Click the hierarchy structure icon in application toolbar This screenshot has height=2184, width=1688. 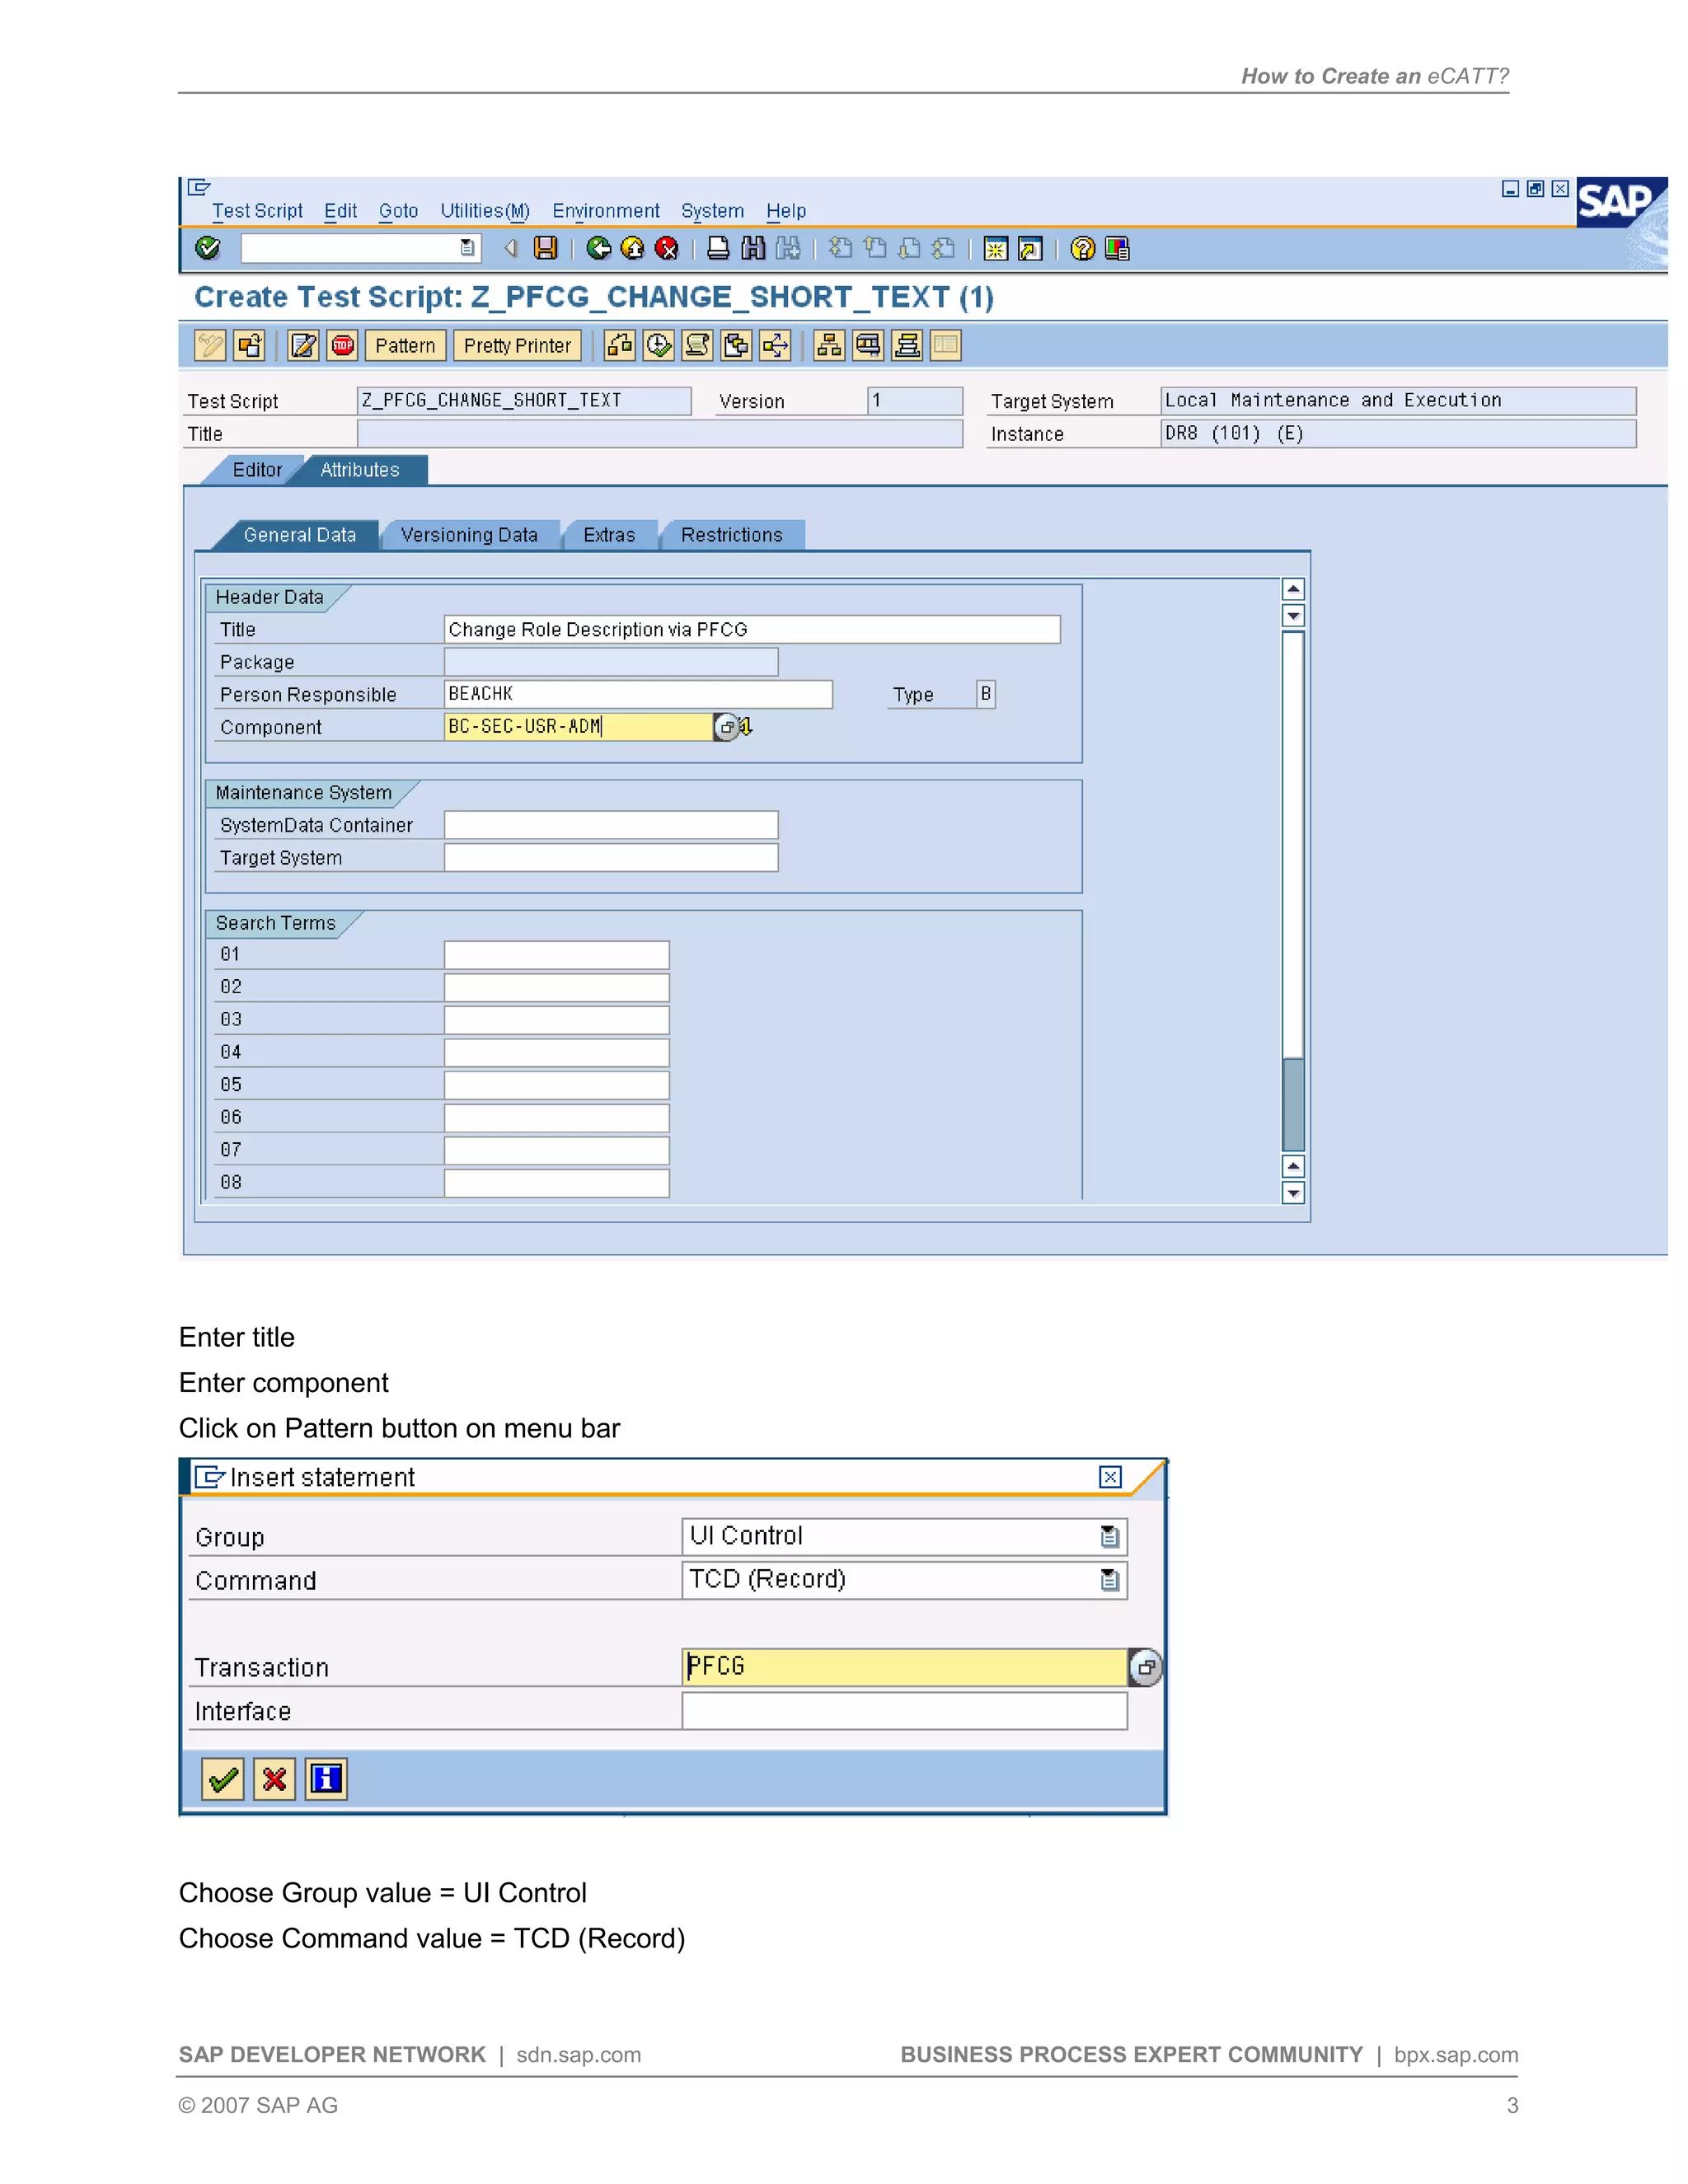coord(829,345)
